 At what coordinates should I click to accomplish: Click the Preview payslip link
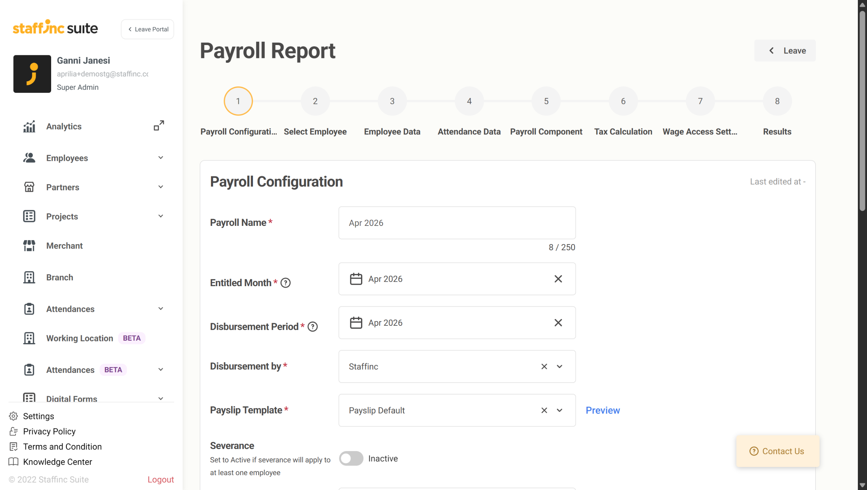coord(602,410)
